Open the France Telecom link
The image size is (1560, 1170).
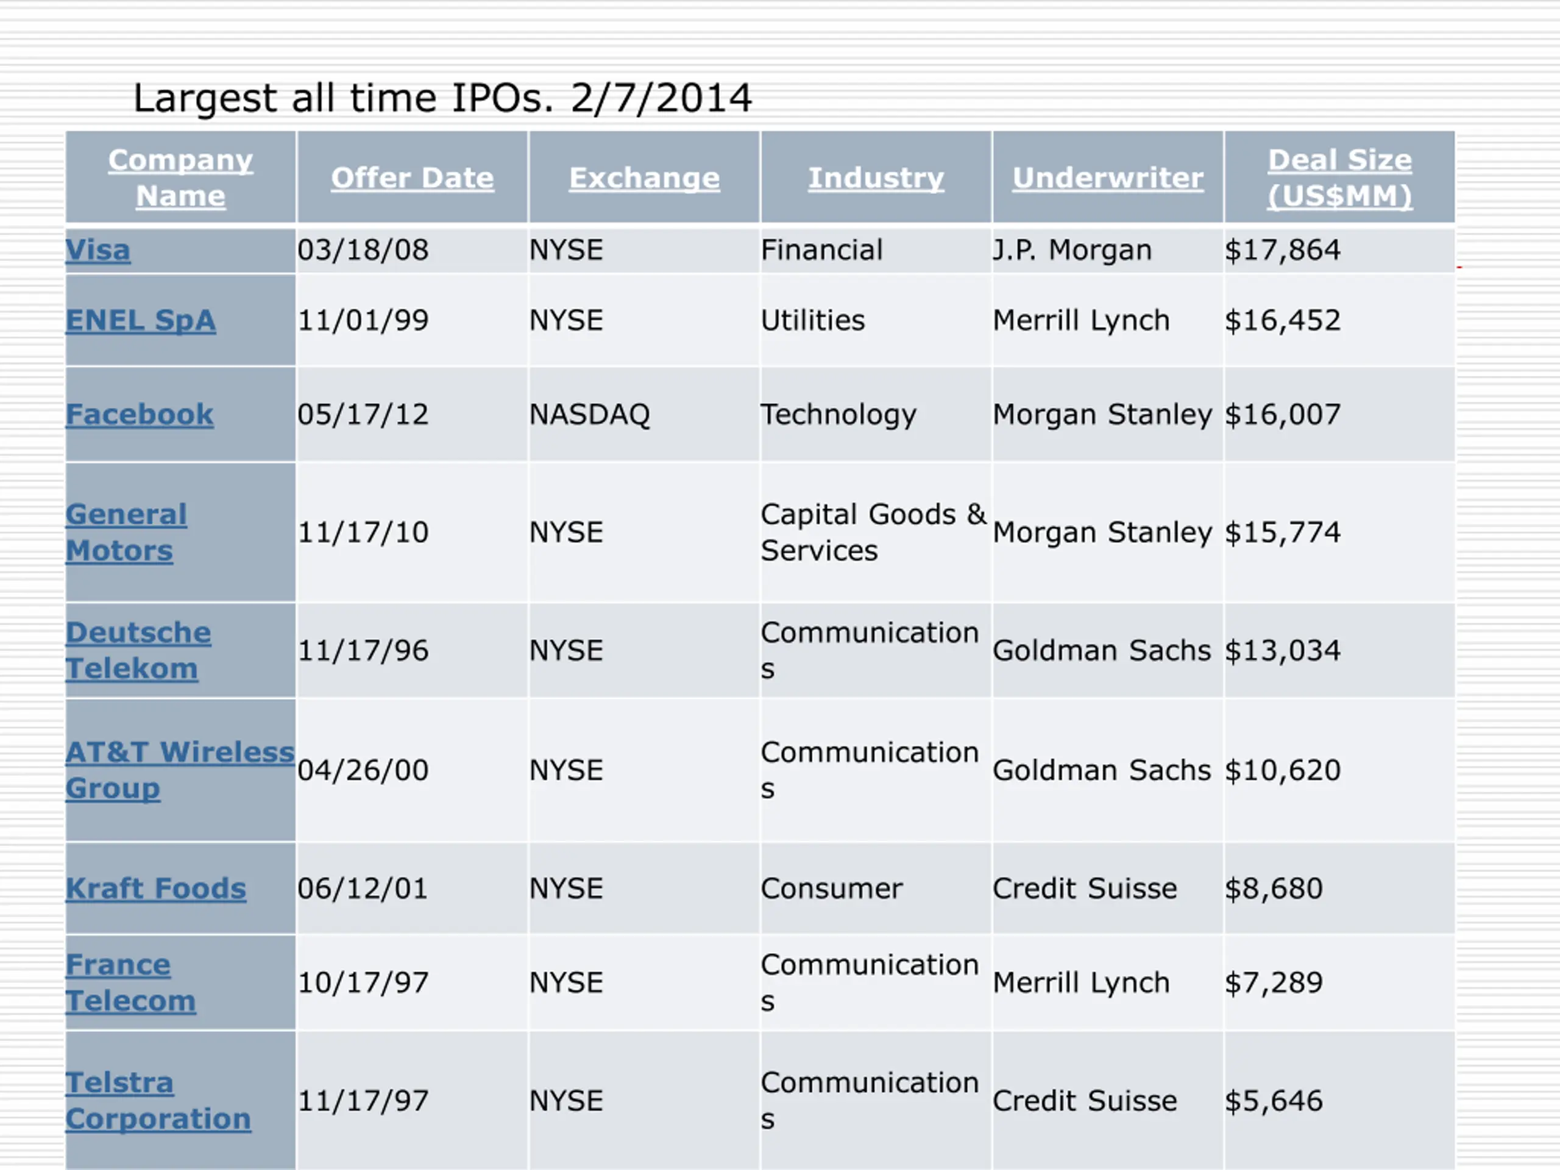[130, 982]
